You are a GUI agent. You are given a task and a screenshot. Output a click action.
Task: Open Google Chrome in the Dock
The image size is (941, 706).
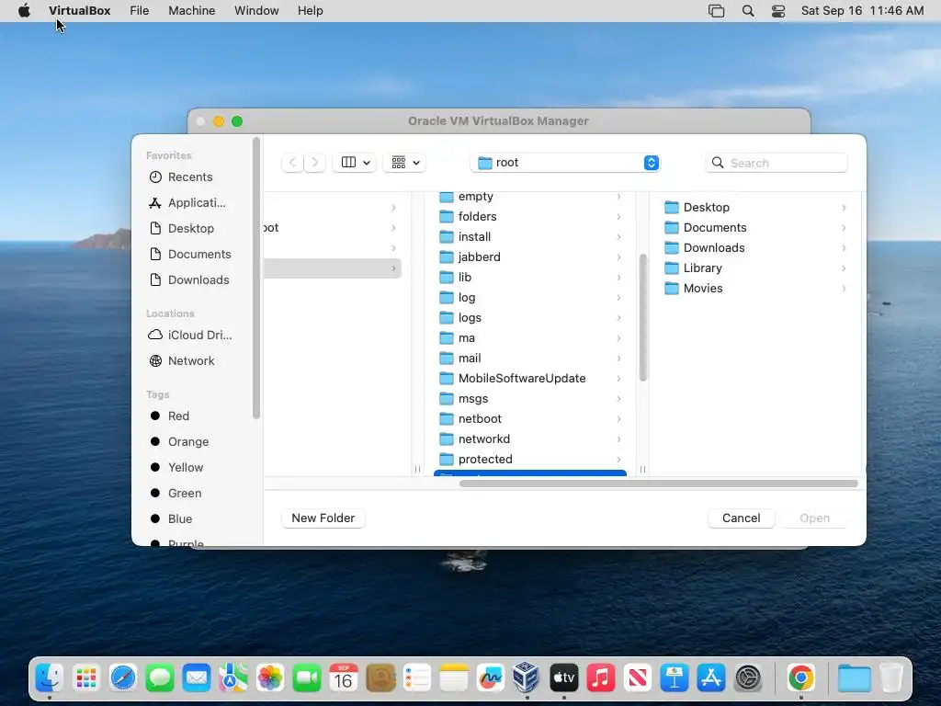tap(801, 678)
